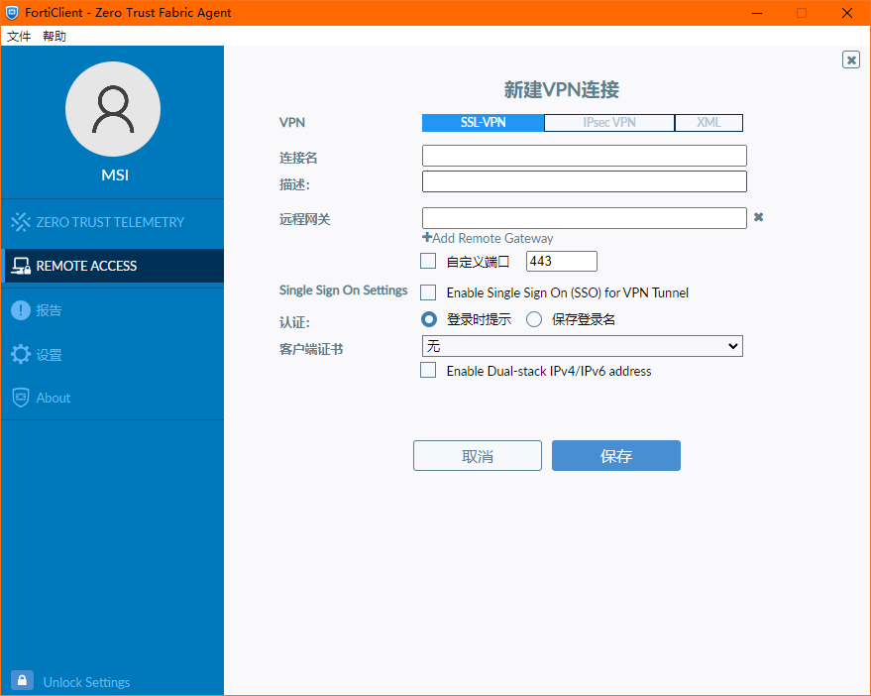Enable Dual-stack IPv4/IPv6 address
Viewport: 871px width, 696px height.
tap(428, 371)
